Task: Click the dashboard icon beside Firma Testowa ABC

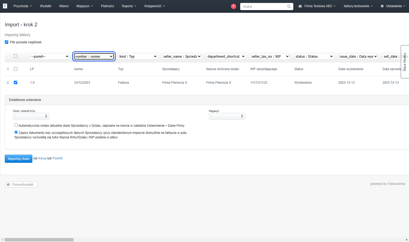Action: pos(300,6)
